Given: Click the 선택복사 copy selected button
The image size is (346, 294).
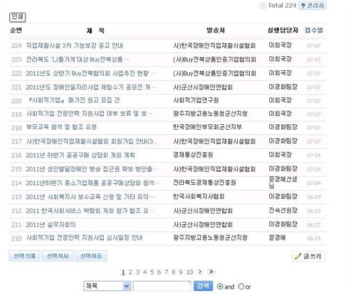Looking at the screenshot, I should point(57,256).
